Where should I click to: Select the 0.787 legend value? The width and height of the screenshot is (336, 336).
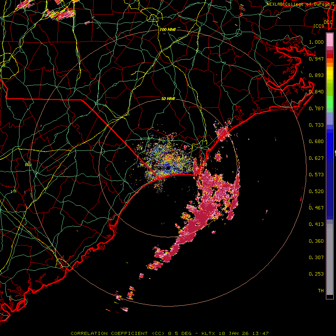click(316, 108)
